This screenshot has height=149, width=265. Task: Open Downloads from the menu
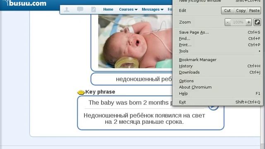point(219,72)
